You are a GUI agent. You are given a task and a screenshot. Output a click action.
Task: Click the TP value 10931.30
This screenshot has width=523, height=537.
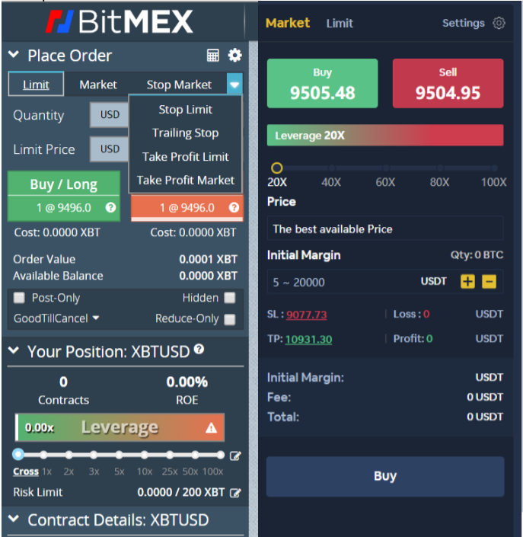pyautogui.click(x=308, y=339)
